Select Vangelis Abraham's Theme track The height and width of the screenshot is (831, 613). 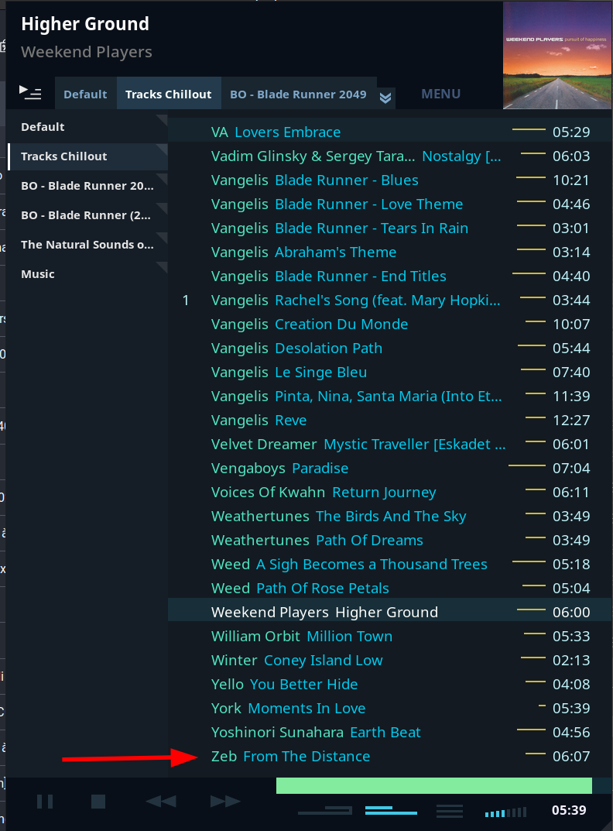click(x=389, y=252)
